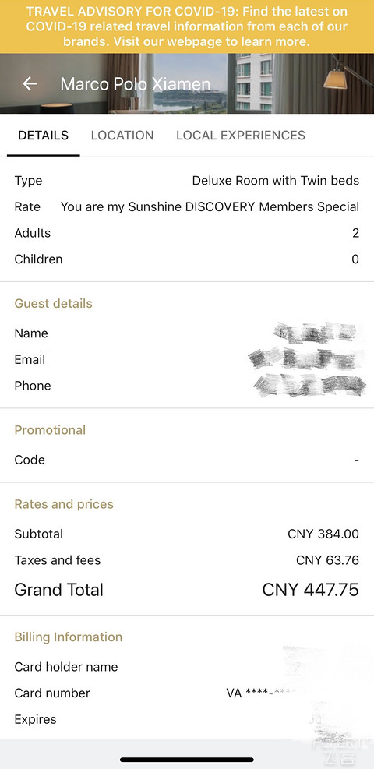Tap the Grand Total CNY 447.75
The height and width of the screenshot is (769, 374).
point(310,590)
